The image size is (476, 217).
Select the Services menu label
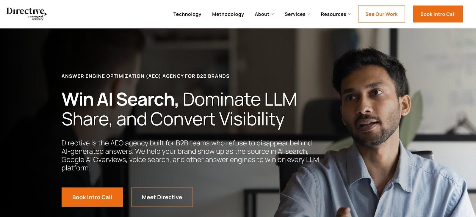(x=295, y=14)
